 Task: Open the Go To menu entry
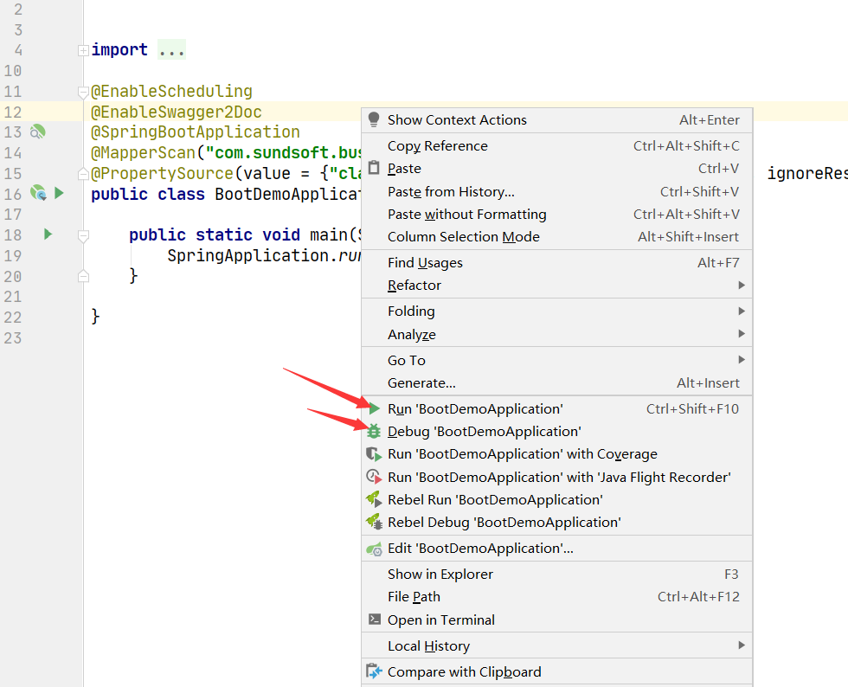557,360
